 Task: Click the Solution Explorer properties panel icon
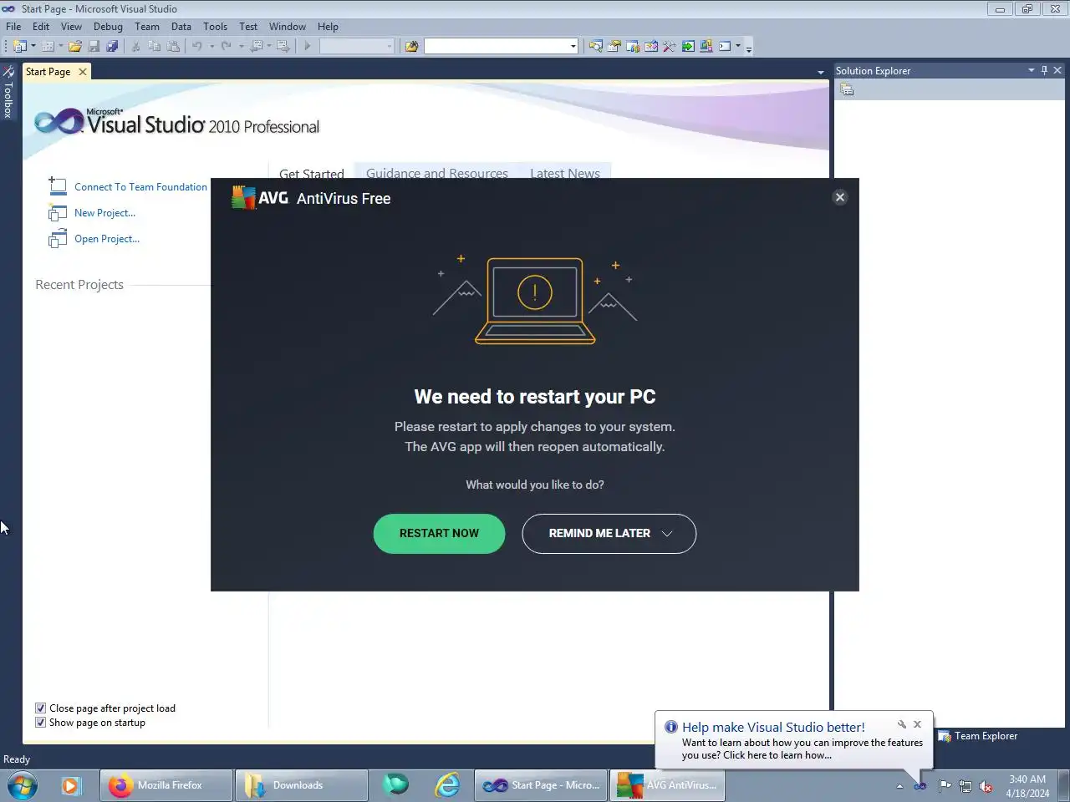pos(847,89)
